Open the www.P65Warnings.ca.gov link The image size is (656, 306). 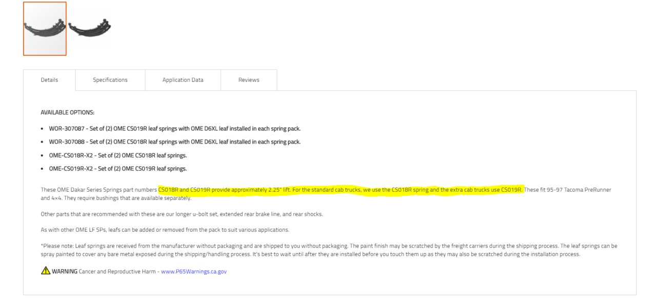click(194, 272)
